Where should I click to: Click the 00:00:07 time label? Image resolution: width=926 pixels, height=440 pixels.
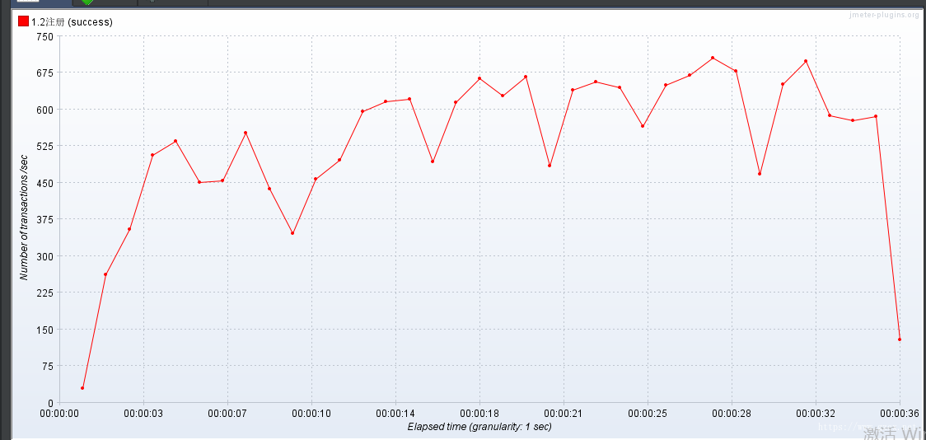click(x=227, y=414)
